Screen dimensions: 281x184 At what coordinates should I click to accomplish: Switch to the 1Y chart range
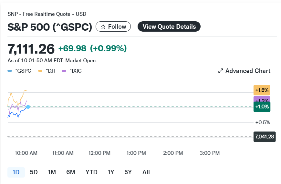tap(111, 172)
